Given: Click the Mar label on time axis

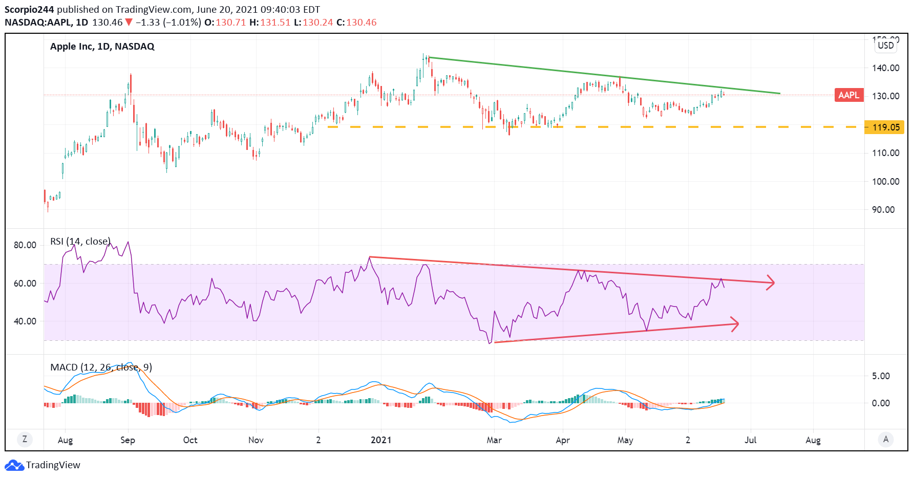Looking at the screenshot, I should tap(494, 440).
